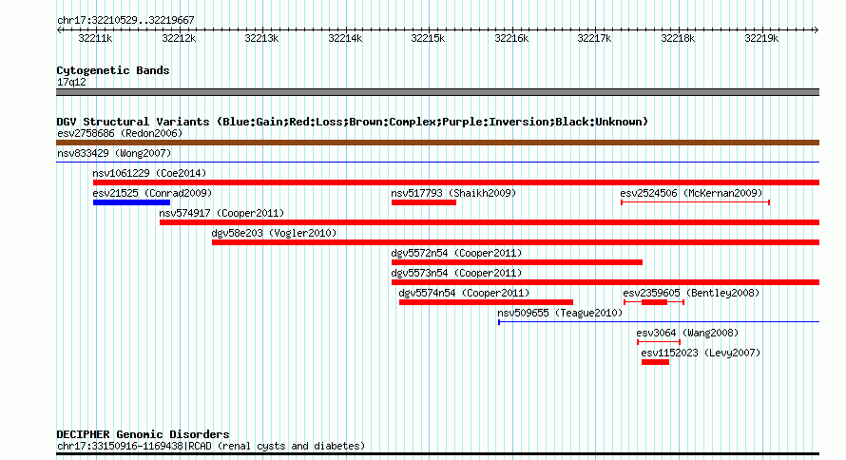Screen dimensions: 846x460
Task: Click the ruler's right end arrow
Action: click(x=817, y=30)
